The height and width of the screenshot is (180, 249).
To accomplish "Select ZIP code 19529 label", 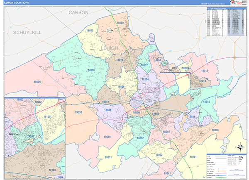I will click(37, 82).
